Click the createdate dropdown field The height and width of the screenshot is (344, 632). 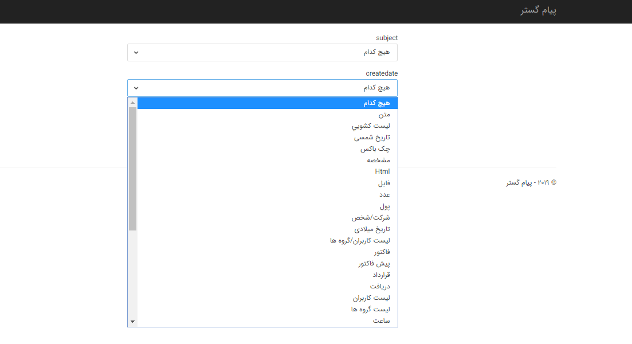[262, 88]
